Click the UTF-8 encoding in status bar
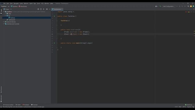Screen dimensions: 195x110 (x=184, y=107)
